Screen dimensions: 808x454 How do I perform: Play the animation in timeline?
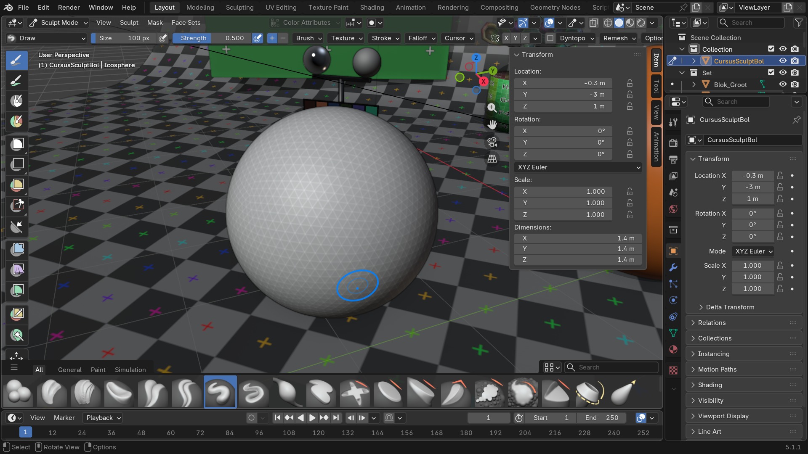pos(312,418)
